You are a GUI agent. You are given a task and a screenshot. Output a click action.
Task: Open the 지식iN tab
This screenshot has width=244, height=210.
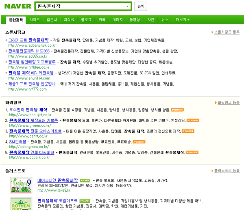point(69,20)
